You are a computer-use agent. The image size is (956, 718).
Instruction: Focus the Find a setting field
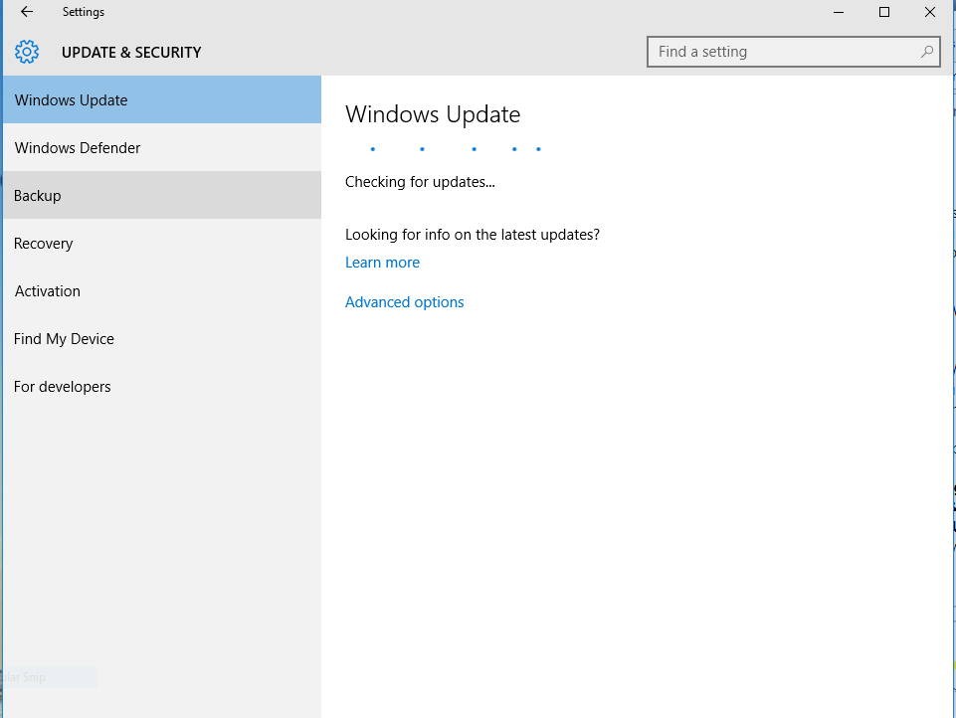(793, 52)
